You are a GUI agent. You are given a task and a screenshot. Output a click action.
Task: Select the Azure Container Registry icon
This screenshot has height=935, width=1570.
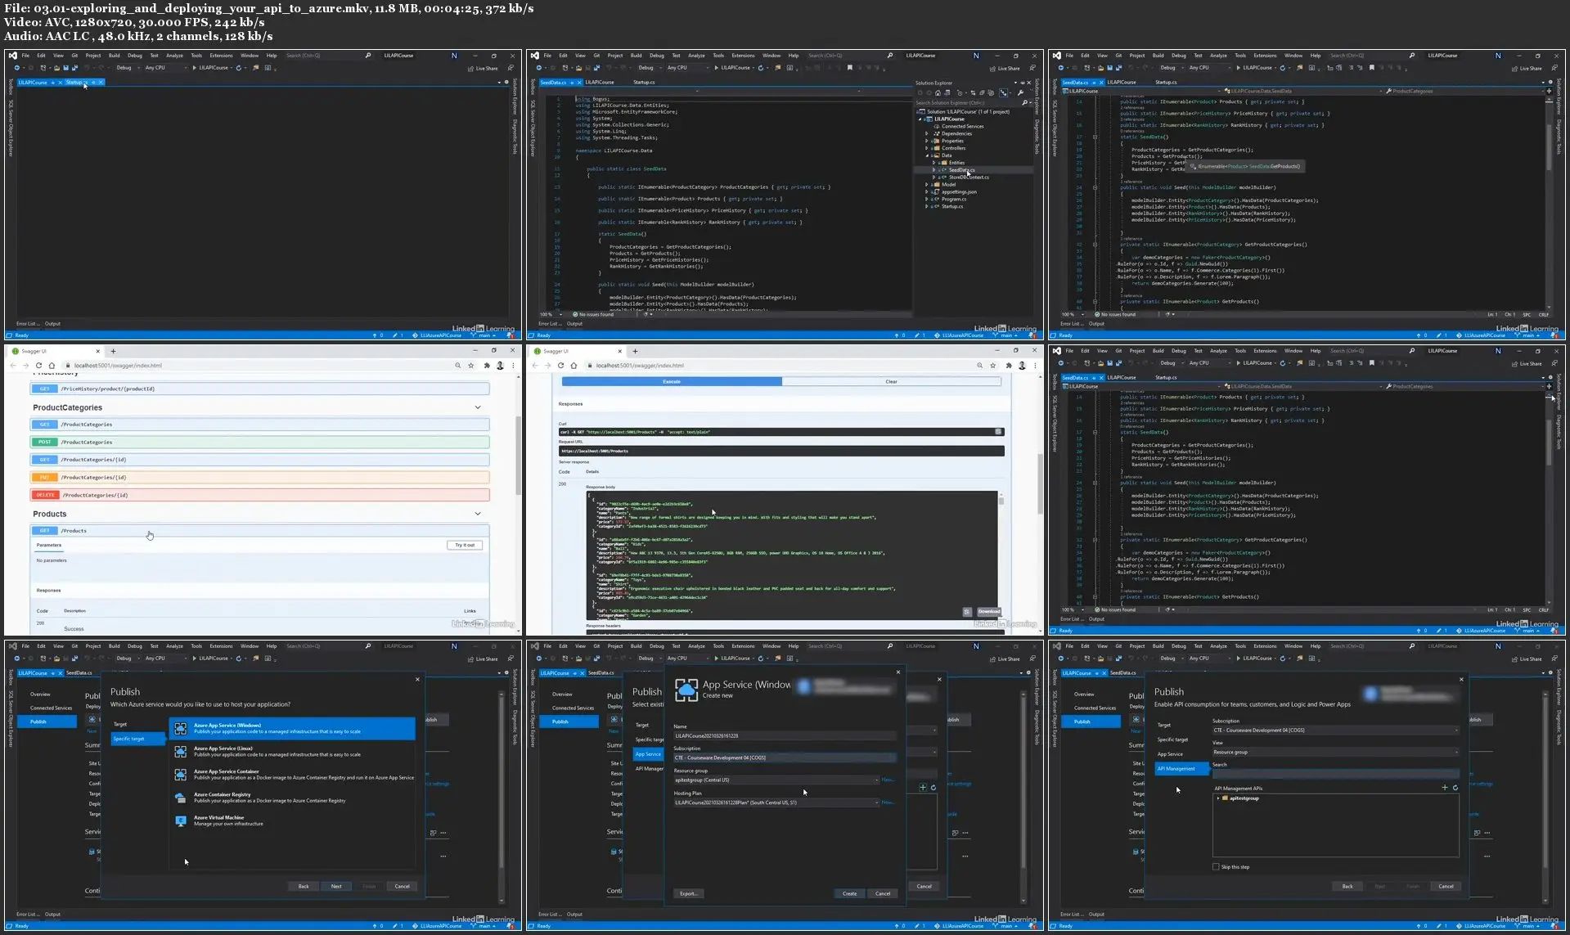tap(181, 798)
